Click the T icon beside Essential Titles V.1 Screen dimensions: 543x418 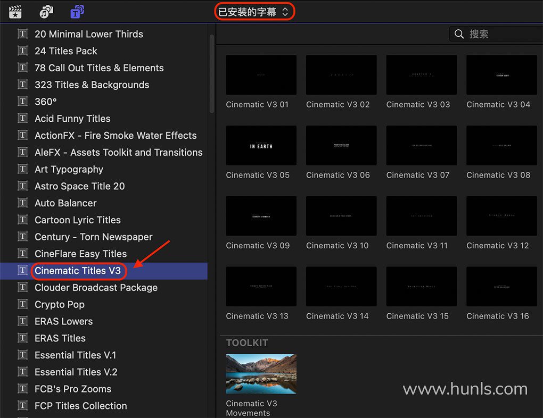tap(22, 355)
